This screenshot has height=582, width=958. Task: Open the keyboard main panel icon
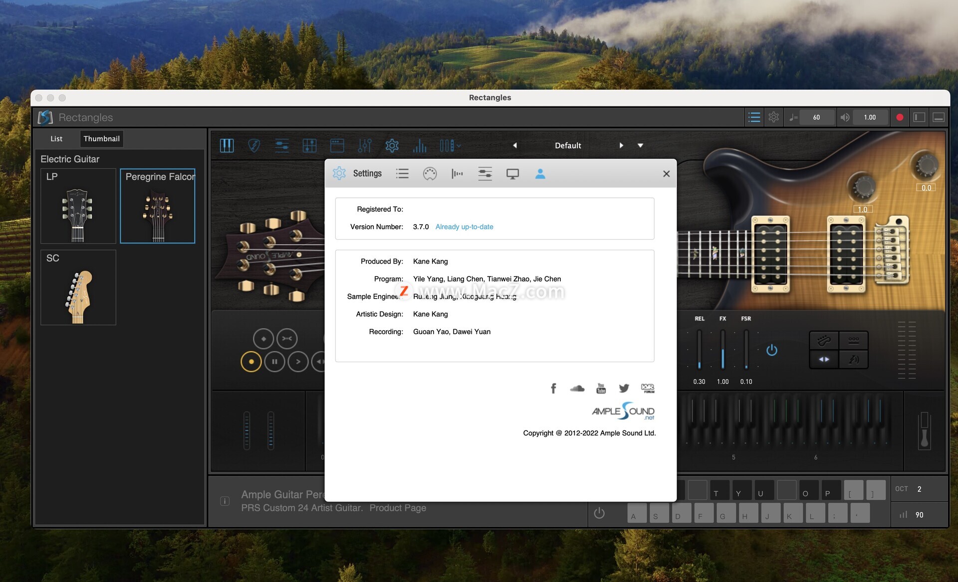[227, 145]
